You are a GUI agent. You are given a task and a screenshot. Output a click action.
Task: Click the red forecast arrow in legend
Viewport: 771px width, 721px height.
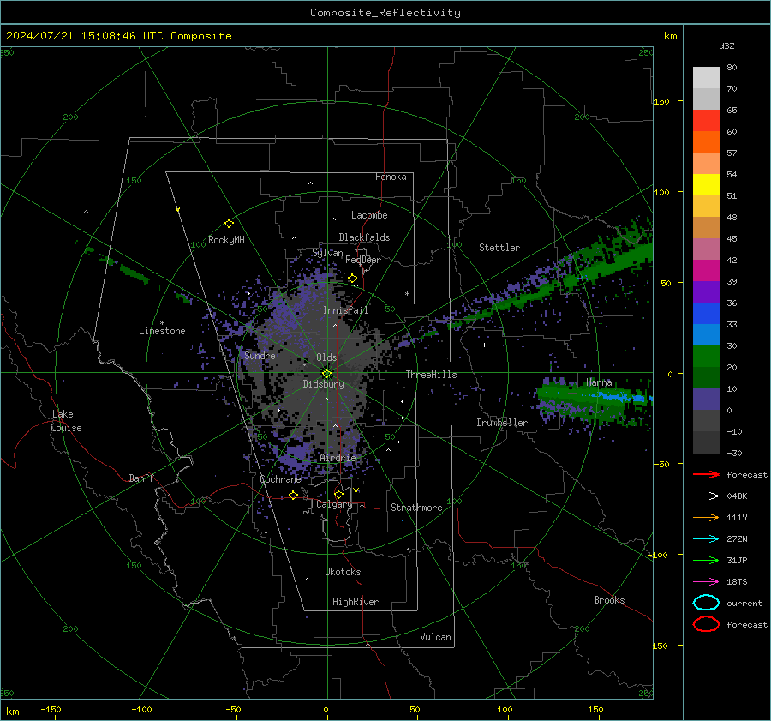click(x=706, y=474)
